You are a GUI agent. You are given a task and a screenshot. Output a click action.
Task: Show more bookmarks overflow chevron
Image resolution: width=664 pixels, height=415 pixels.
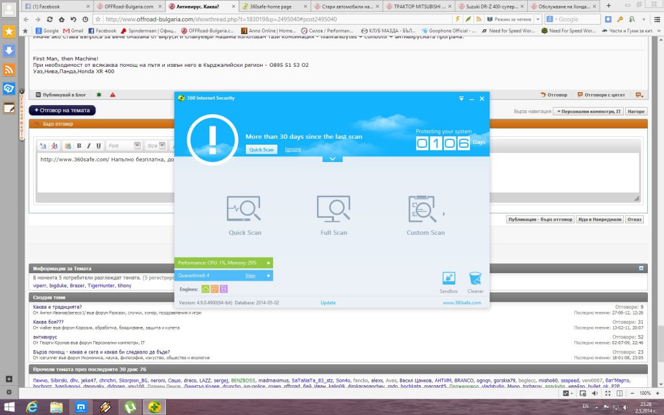659,30
